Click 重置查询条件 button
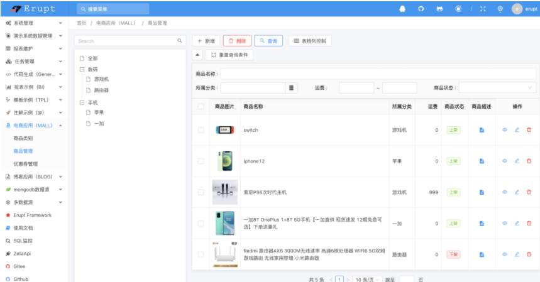540x282 pixels. (x=229, y=55)
